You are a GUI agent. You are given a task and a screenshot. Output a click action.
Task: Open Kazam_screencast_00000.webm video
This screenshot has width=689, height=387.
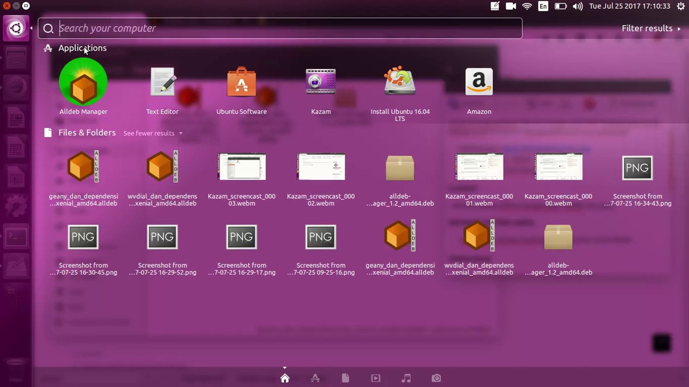(x=558, y=180)
